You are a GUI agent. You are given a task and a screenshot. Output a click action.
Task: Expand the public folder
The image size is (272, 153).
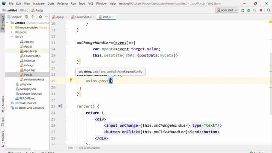[x=11, y=32]
